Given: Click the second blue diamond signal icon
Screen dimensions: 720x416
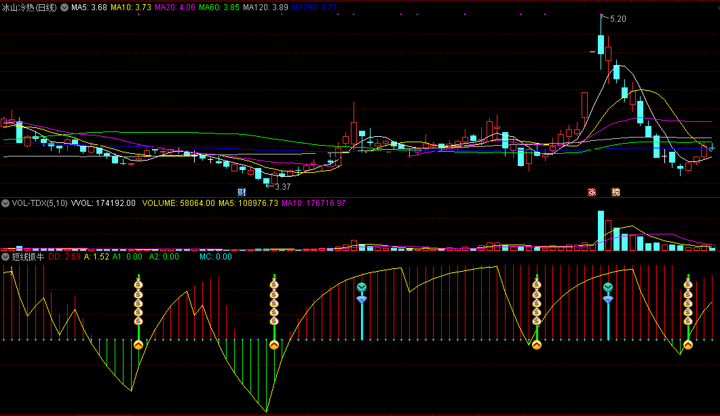Looking at the screenshot, I should (608, 299).
